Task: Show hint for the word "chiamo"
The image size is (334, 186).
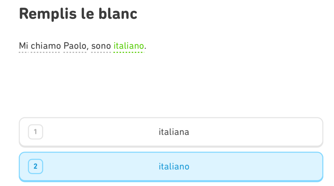Action: pos(46,46)
